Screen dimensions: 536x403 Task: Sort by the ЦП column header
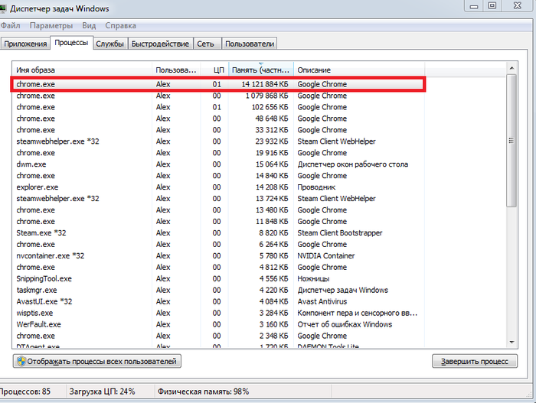(x=218, y=70)
